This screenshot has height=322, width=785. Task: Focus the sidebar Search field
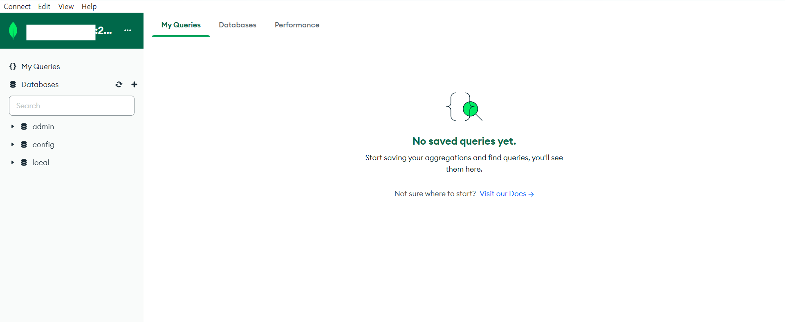pos(72,106)
